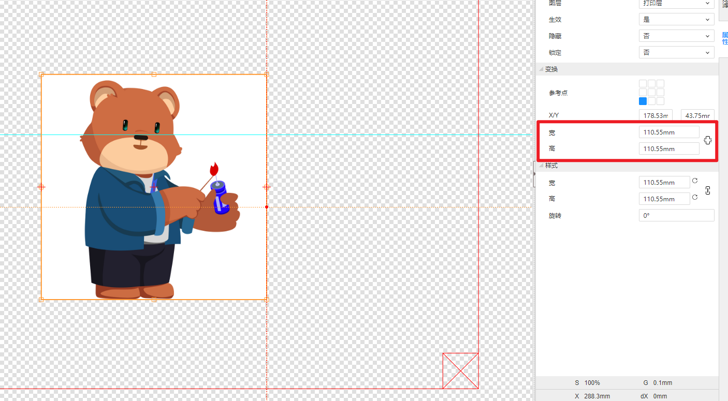Click the bottom-center resize handle of the image
Screen dimensions: 728x401
click(154, 300)
